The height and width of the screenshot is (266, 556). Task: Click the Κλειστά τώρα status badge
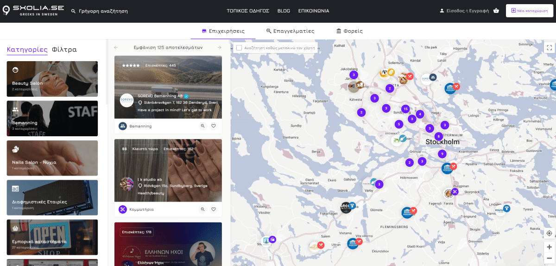coord(145,149)
